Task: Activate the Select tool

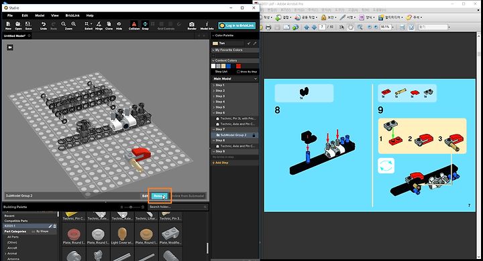Action: click(x=89, y=25)
